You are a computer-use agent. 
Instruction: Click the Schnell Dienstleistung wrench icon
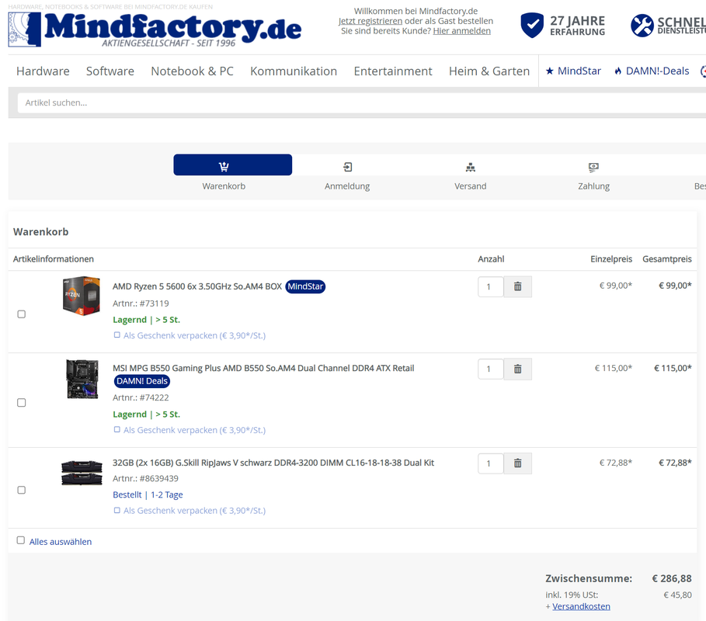click(642, 25)
